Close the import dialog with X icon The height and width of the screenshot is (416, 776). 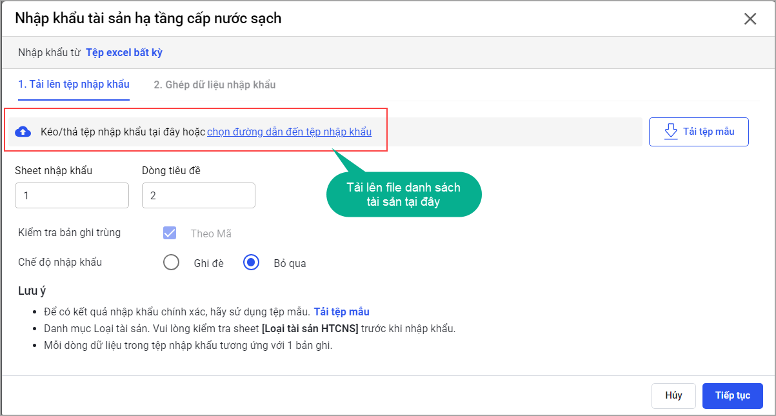[x=750, y=19]
